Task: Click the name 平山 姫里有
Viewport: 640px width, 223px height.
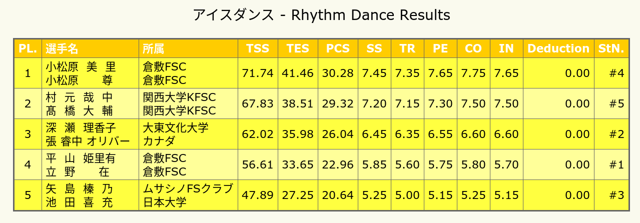Action: pyautogui.click(x=80, y=158)
